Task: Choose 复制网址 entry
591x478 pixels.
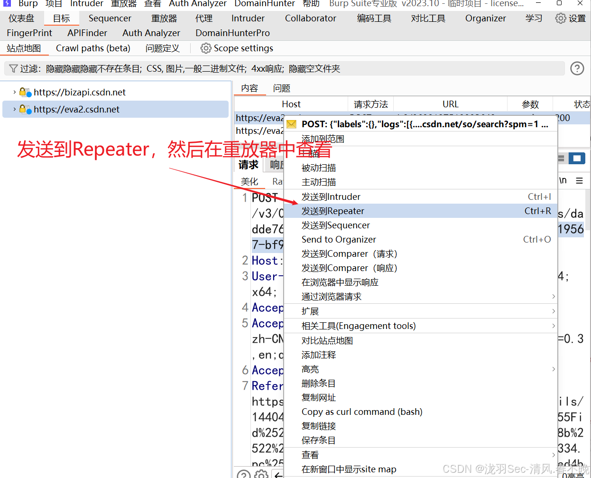Action: coord(420,397)
